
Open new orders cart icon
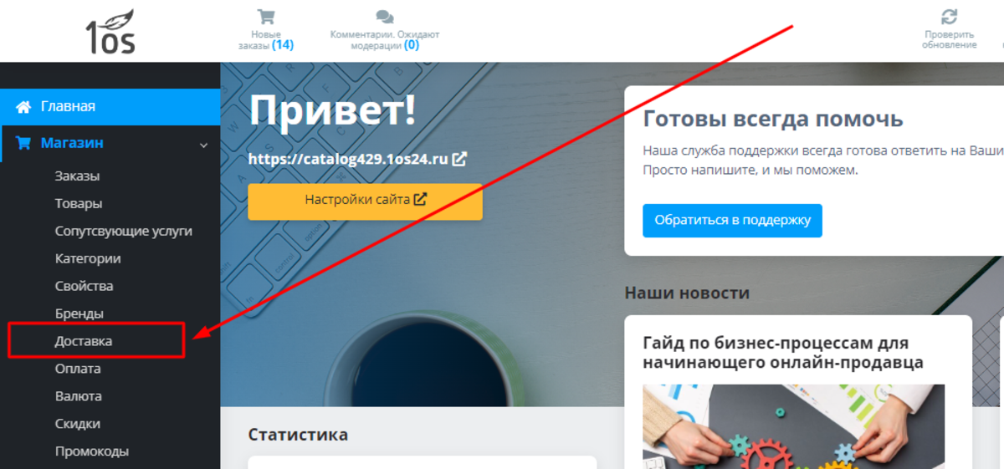pos(266,17)
